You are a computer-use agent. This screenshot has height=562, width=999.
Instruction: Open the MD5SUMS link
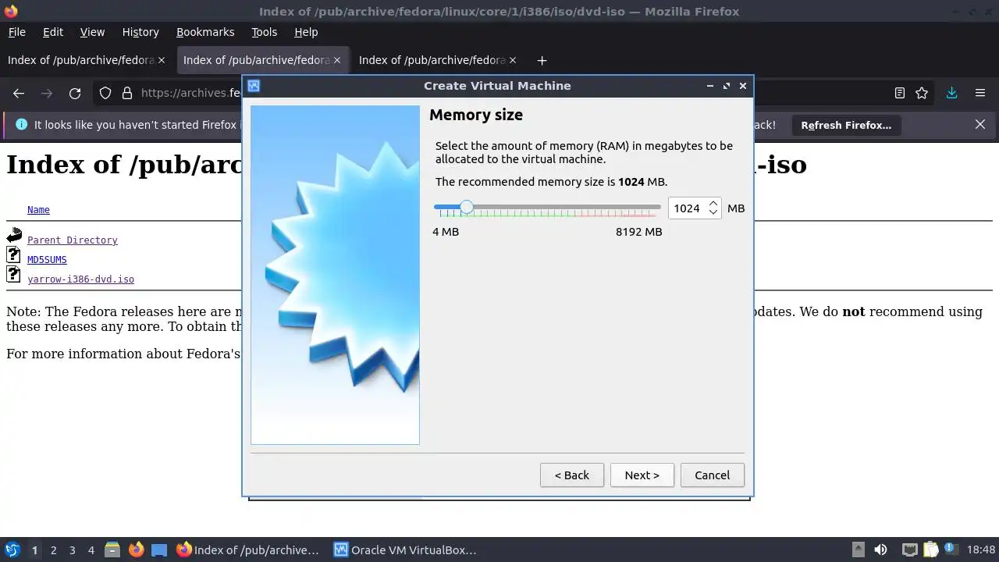tap(47, 260)
